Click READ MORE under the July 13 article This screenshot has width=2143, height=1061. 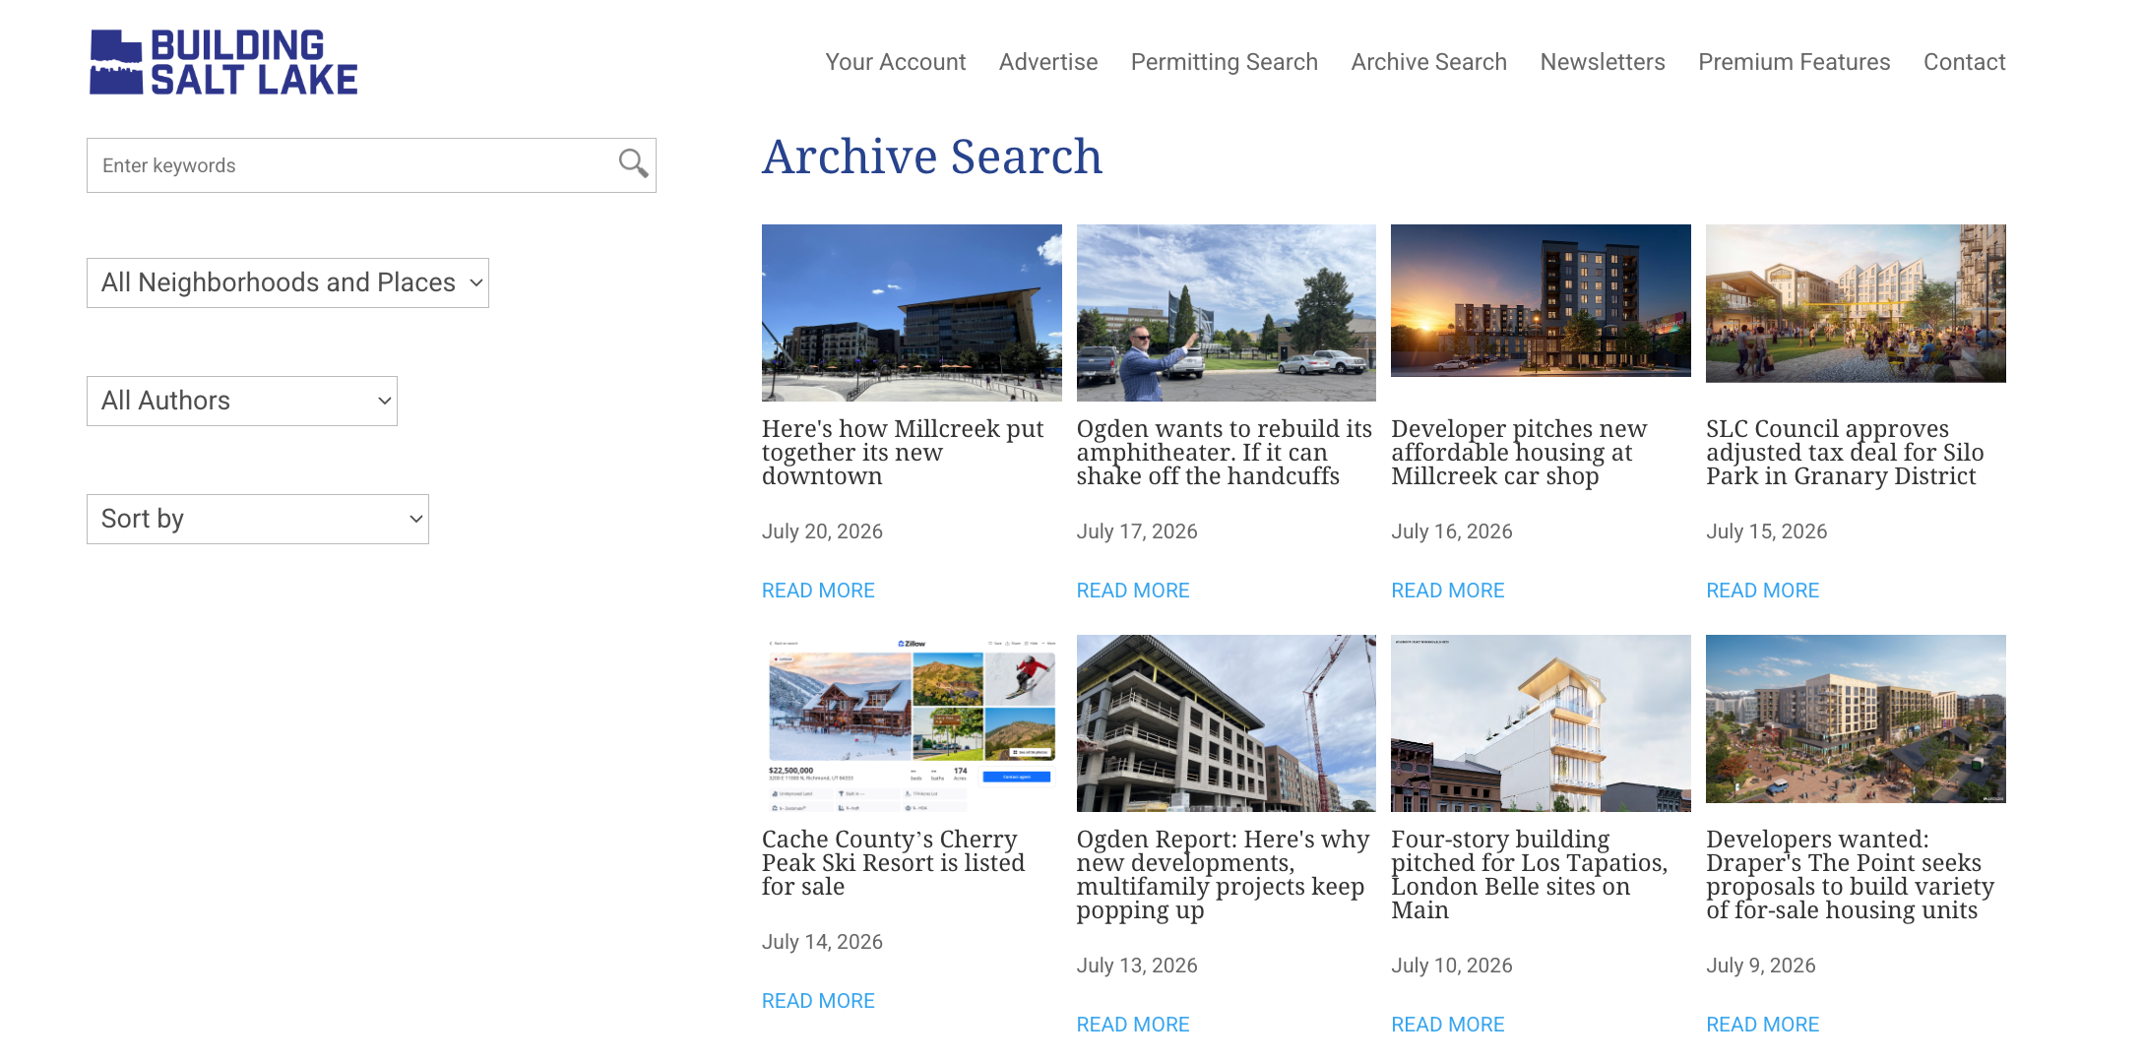pyautogui.click(x=1133, y=1025)
